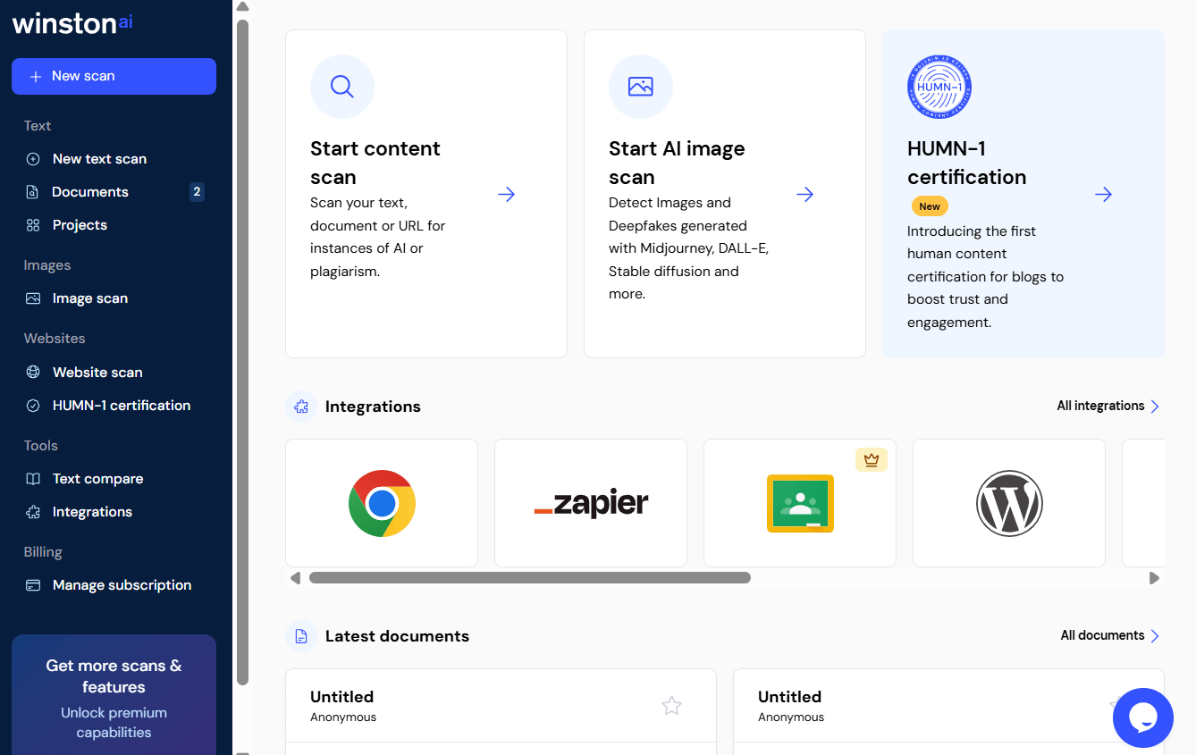The width and height of the screenshot is (1196, 755).
Task: Click the Documents file icon in sidebar
Action: [x=33, y=192]
